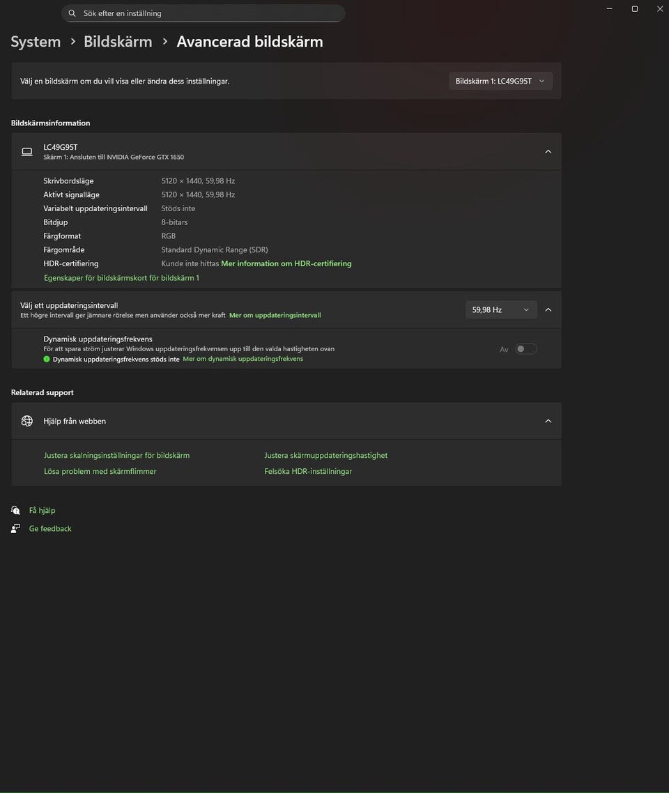Toggle Dynamisk uppdateringsfrekvens switch
Viewport: 669px width, 793px height.
pyautogui.click(x=525, y=349)
